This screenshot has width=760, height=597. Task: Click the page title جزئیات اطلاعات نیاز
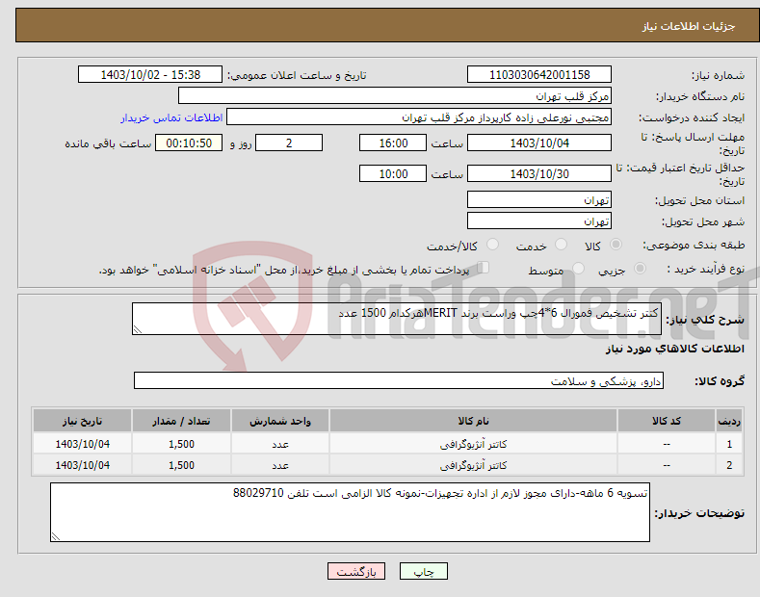(689, 26)
